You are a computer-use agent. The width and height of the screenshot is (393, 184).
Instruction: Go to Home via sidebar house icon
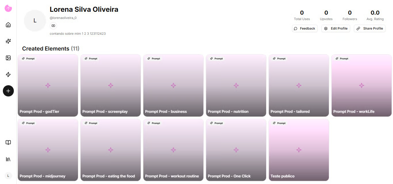8,25
